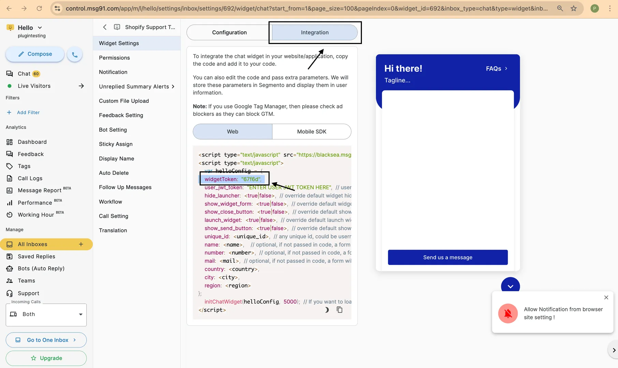Select the Saved Replies icon
618x368 pixels.
click(9, 256)
